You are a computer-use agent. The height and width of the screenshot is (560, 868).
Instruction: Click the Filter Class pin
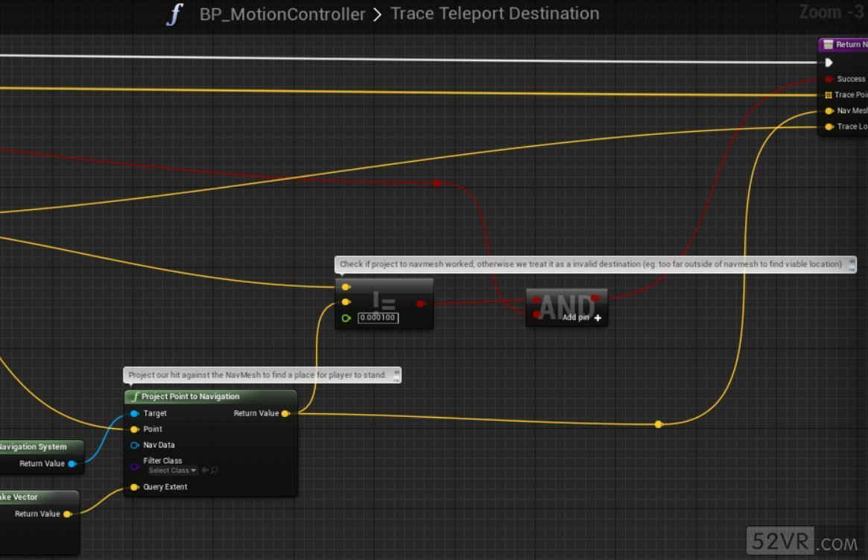[x=134, y=466]
